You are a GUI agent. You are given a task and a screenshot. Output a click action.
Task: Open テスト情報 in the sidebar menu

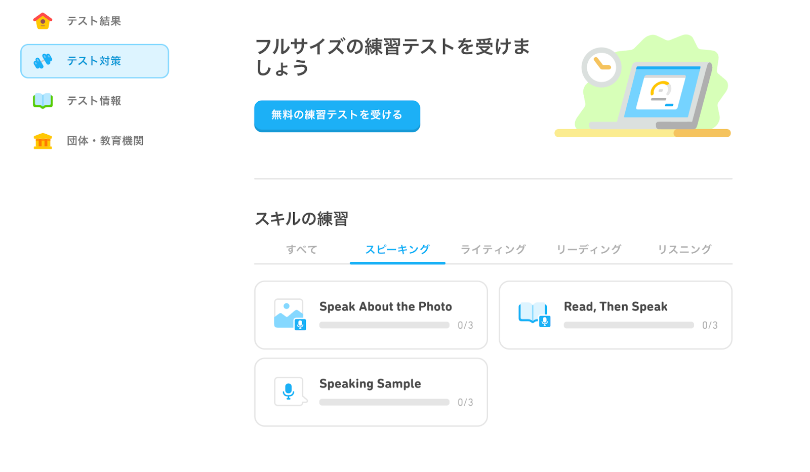coord(95,101)
